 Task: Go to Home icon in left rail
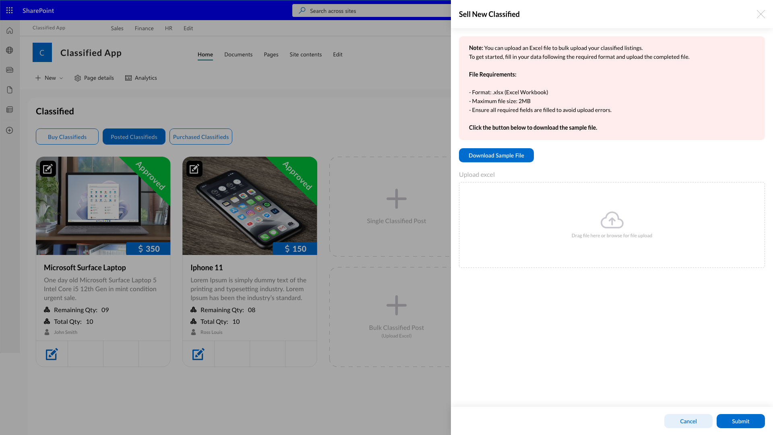(x=10, y=31)
